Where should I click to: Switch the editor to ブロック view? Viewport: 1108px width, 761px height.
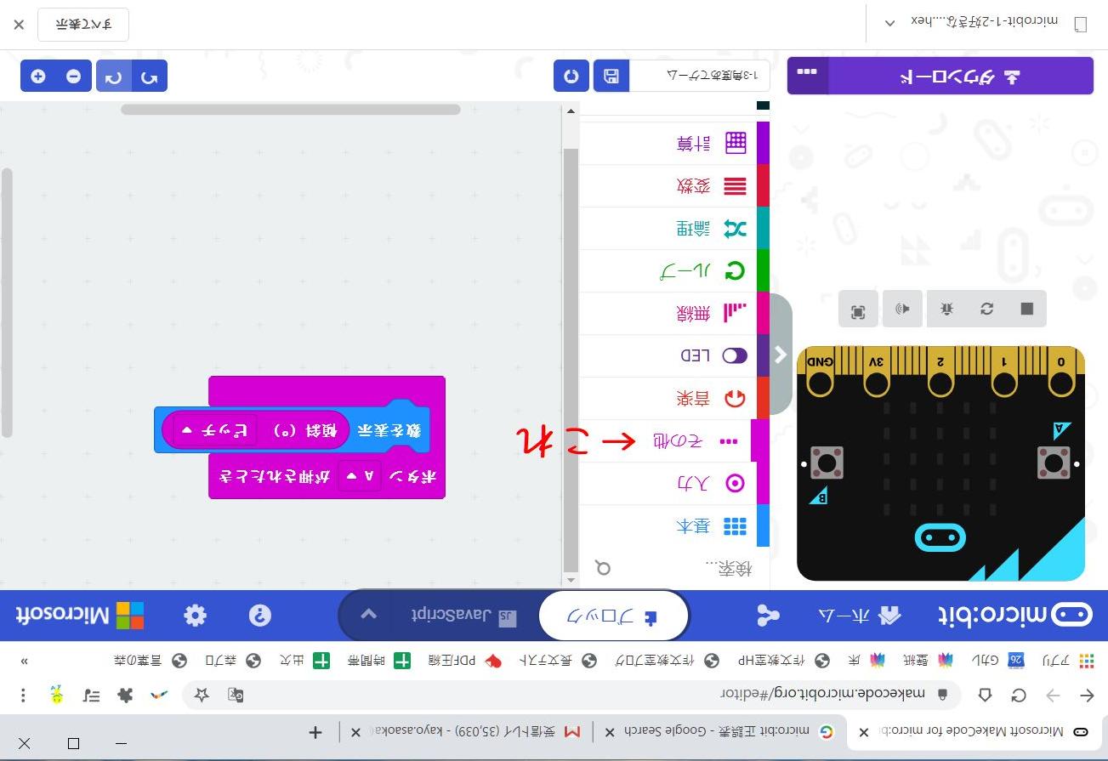point(614,616)
